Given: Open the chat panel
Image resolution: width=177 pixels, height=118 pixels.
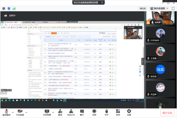Looking at the screenshot, I should [82, 111].
